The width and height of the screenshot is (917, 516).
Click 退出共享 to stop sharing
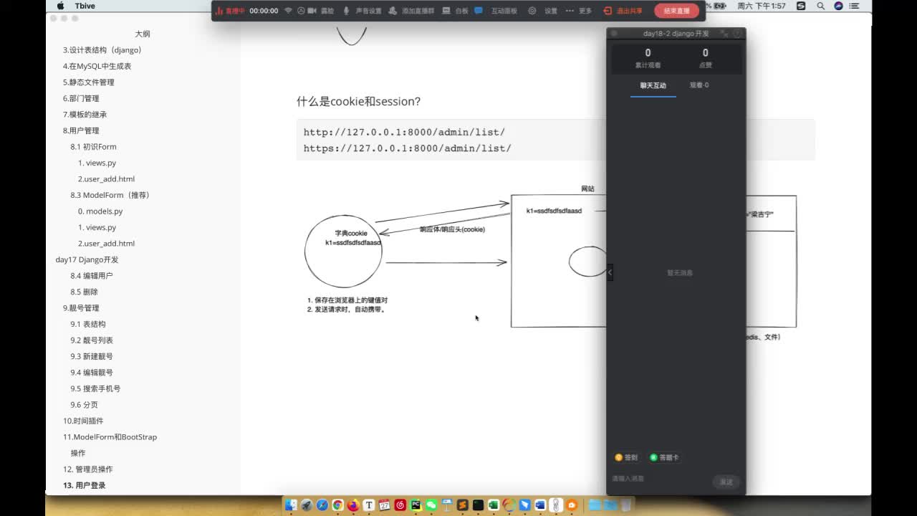[x=623, y=11]
